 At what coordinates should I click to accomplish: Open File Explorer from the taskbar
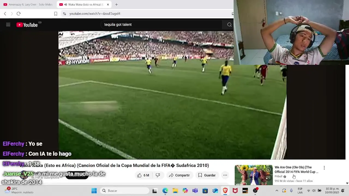[175, 191]
